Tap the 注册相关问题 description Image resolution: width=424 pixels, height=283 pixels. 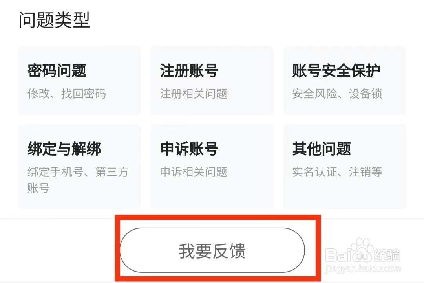194,94
